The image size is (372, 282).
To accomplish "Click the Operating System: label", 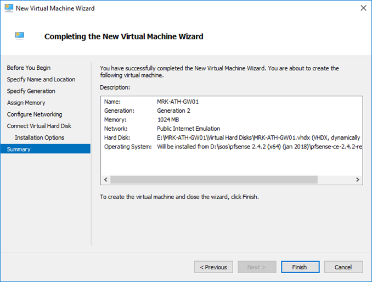I will tap(128, 147).
